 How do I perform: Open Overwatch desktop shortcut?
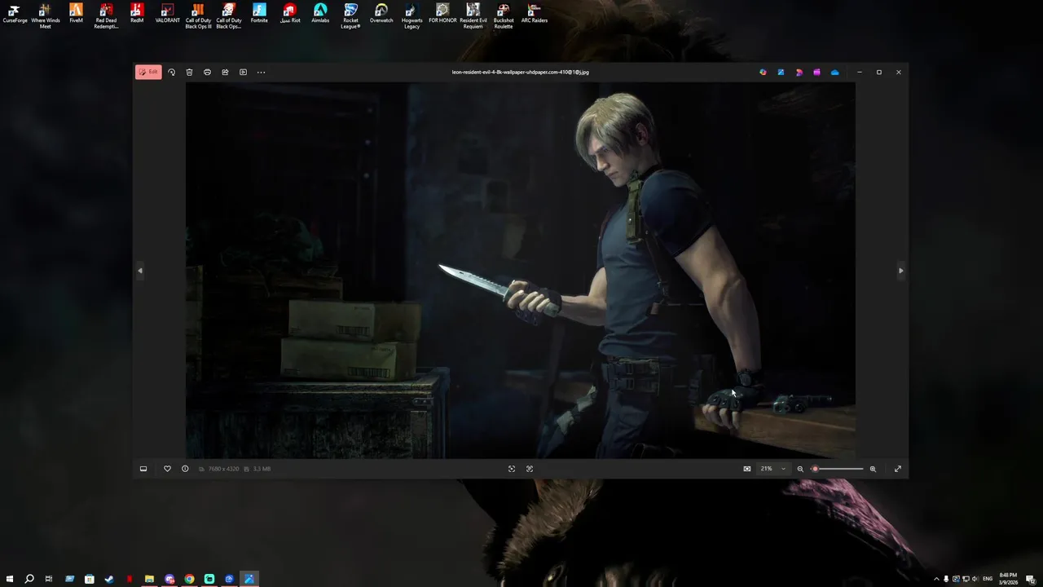[381, 14]
